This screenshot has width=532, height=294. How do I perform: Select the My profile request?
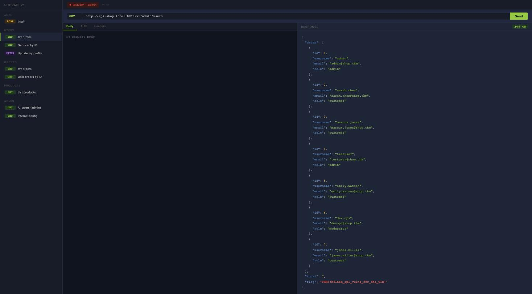[x=31, y=37]
